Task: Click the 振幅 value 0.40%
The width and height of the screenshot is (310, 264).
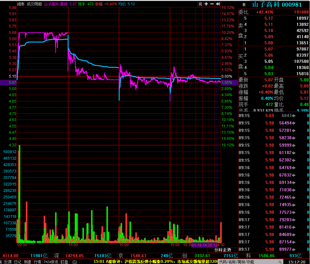Action: pos(267,98)
